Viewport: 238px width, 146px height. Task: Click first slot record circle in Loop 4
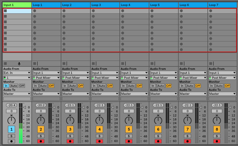click(x=123, y=11)
